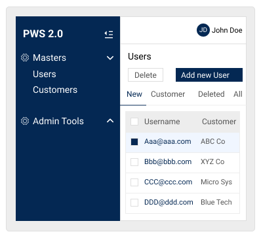Image resolution: width=261 pixels, height=236 pixels.
Task: Open the Users sidebar item
Action: point(45,74)
